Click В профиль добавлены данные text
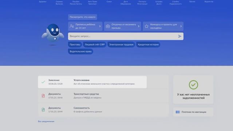The width and height of the screenshot is (233, 131). [x=88, y=112]
